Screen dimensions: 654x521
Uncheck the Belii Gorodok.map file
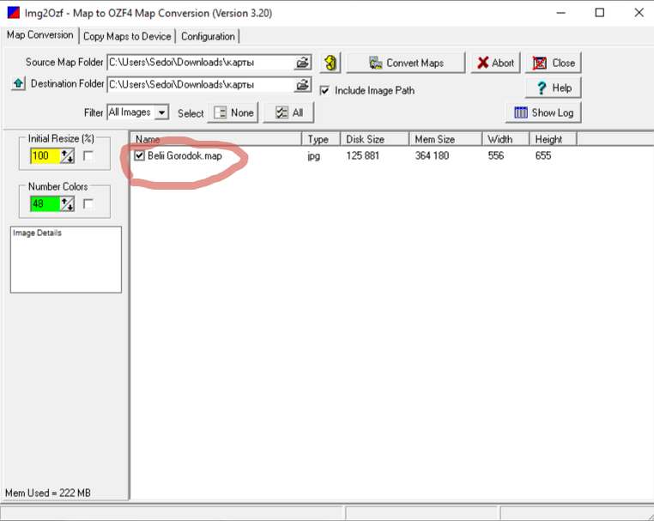(x=139, y=156)
